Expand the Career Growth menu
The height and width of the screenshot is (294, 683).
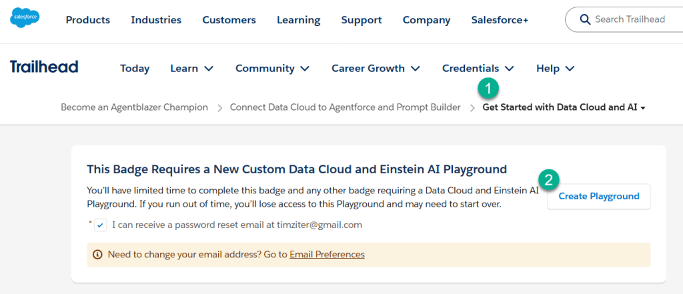point(376,68)
